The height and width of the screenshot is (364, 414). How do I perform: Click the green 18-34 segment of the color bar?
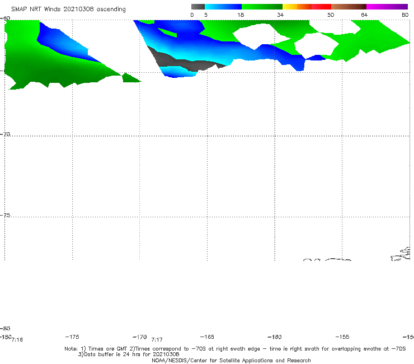262,7
